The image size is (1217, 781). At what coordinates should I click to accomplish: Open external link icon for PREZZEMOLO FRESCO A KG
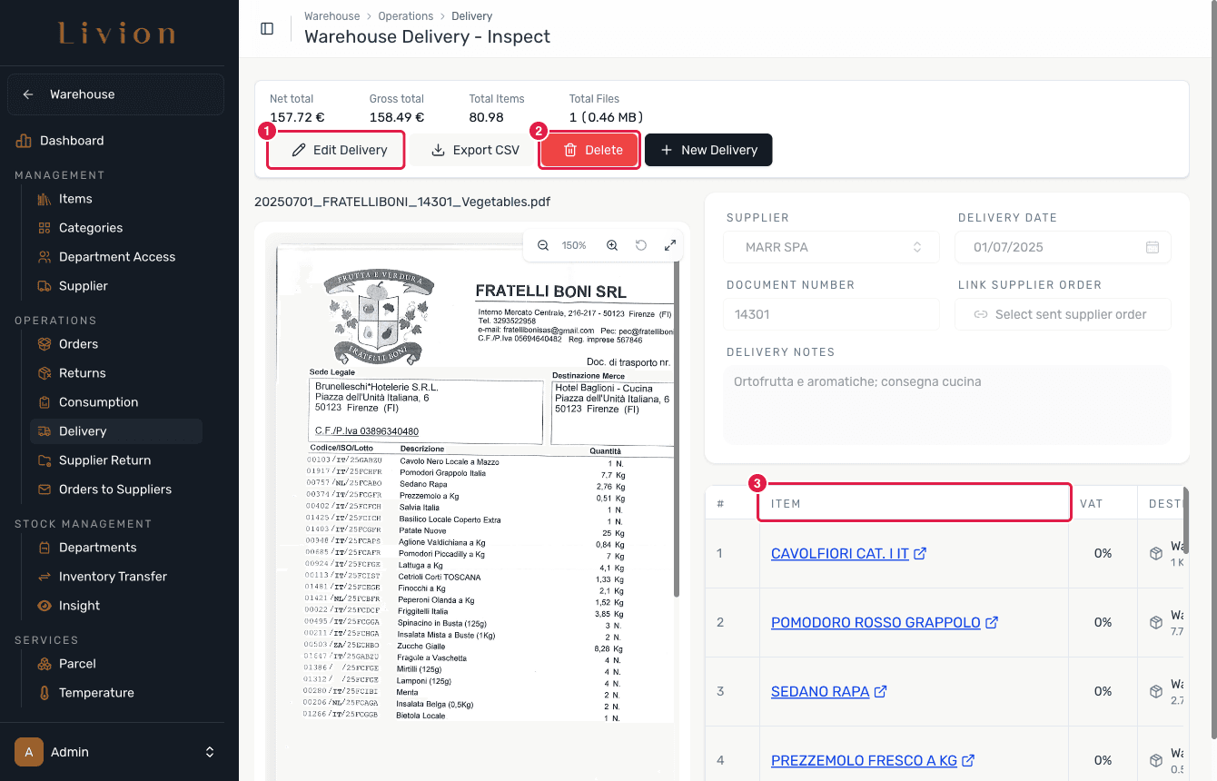[x=968, y=760]
